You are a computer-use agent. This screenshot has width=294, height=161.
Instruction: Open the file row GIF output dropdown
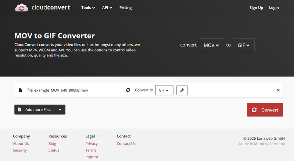click(164, 90)
